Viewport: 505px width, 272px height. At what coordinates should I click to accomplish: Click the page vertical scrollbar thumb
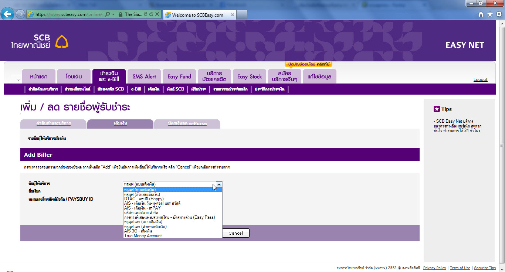pyautogui.click(x=502, y=145)
